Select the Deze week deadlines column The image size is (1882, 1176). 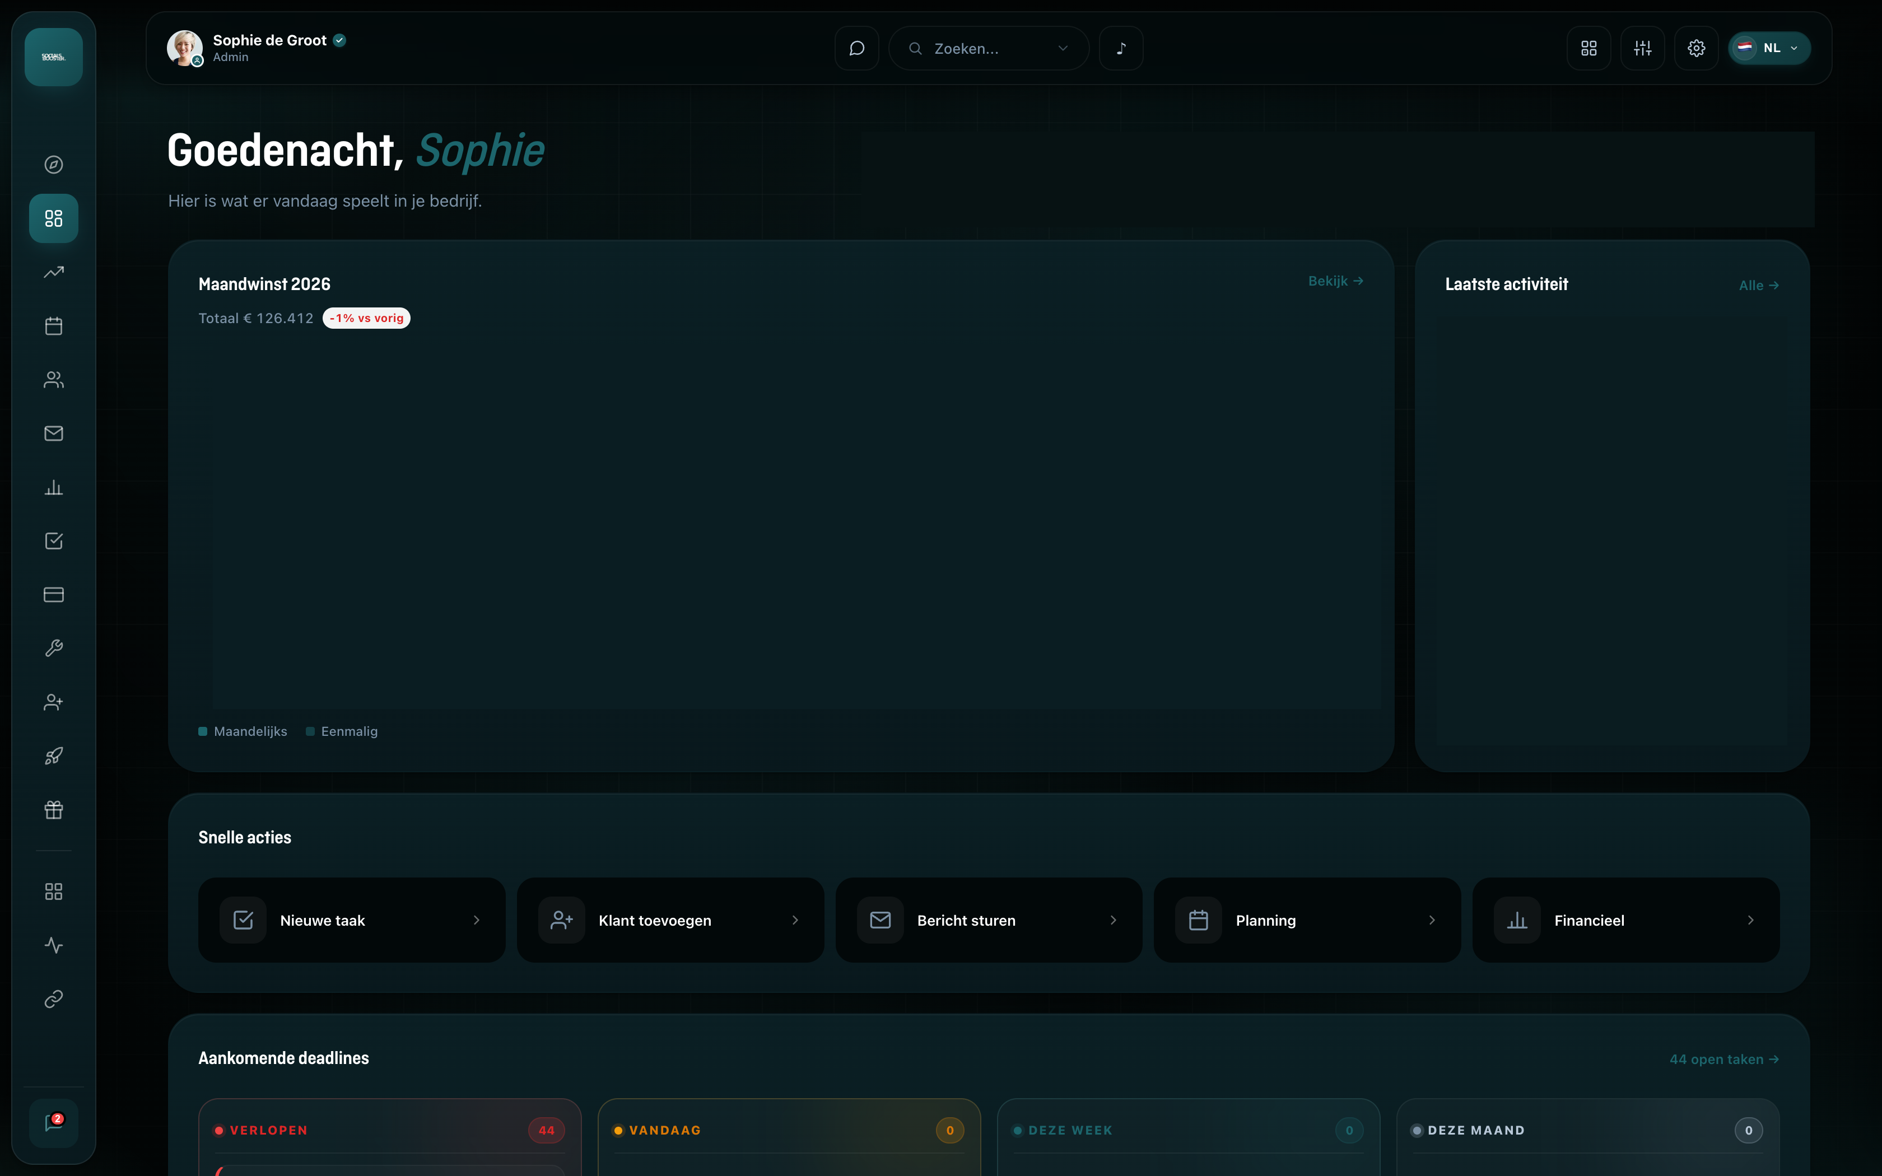pos(1189,1136)
